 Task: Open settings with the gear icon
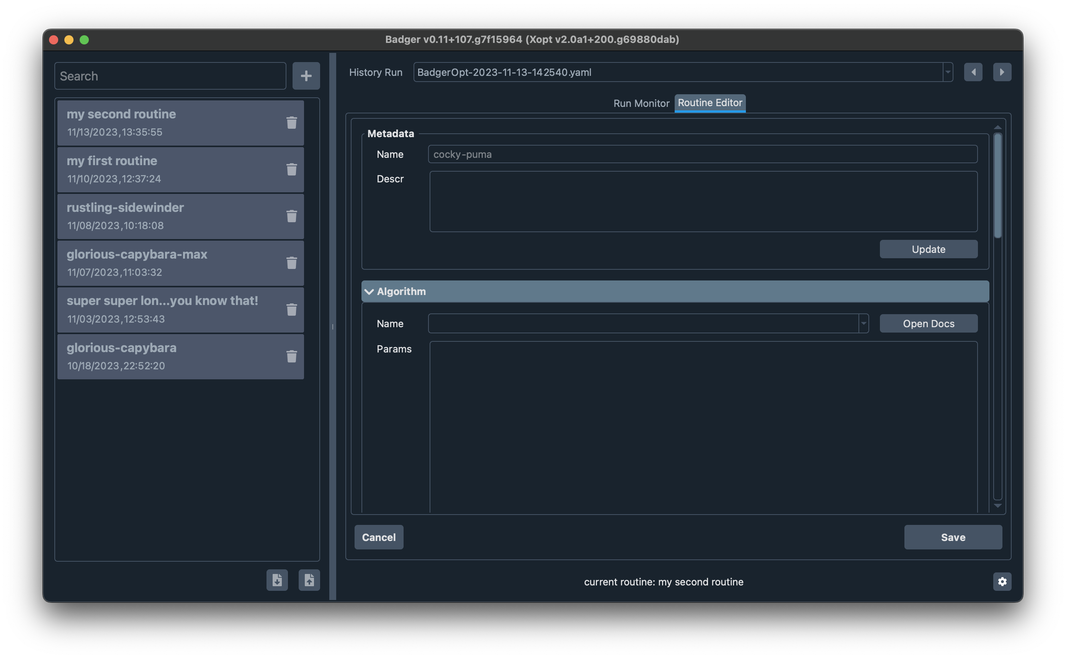click(1002, 582)
